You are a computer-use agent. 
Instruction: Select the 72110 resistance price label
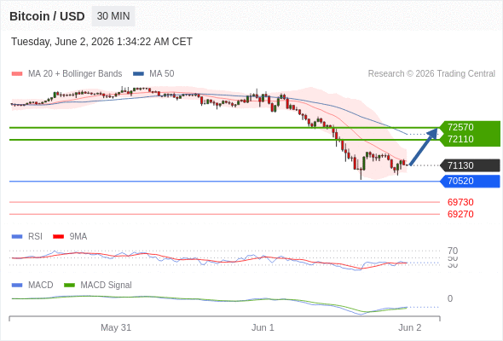460,139
